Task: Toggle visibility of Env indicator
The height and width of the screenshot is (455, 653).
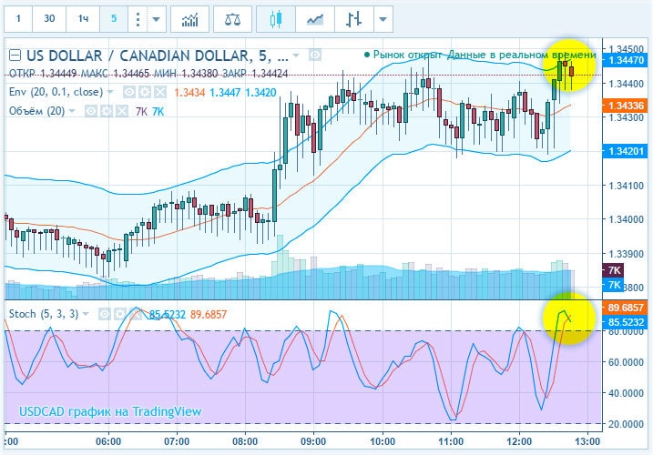Action: (x=129, y=92)
